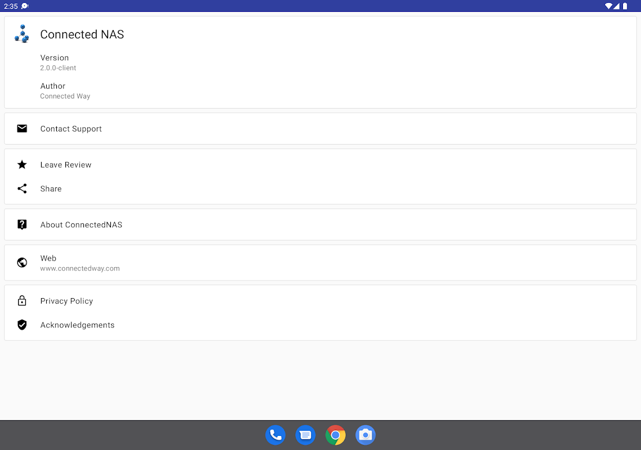The width and height of the screenshot is (641, 450).
Task: Click the globe icon beside Web
Action: pyautogui.click(x=22, y=263)
